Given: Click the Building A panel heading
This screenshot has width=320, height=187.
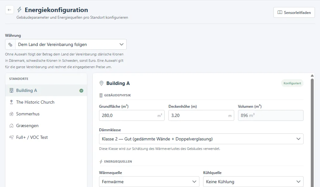Looking at the screenshot, I should pos(118,83).
